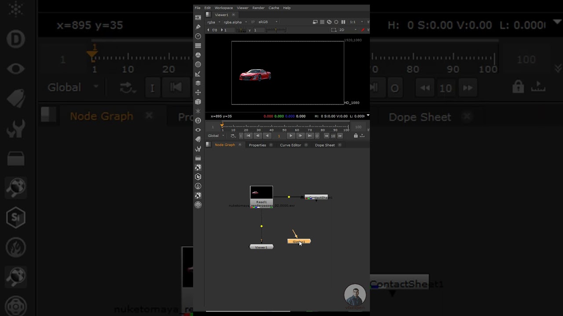Toggle the IP input process button
This screenshot has width=563, height=316.
click(x=253, y=22)
